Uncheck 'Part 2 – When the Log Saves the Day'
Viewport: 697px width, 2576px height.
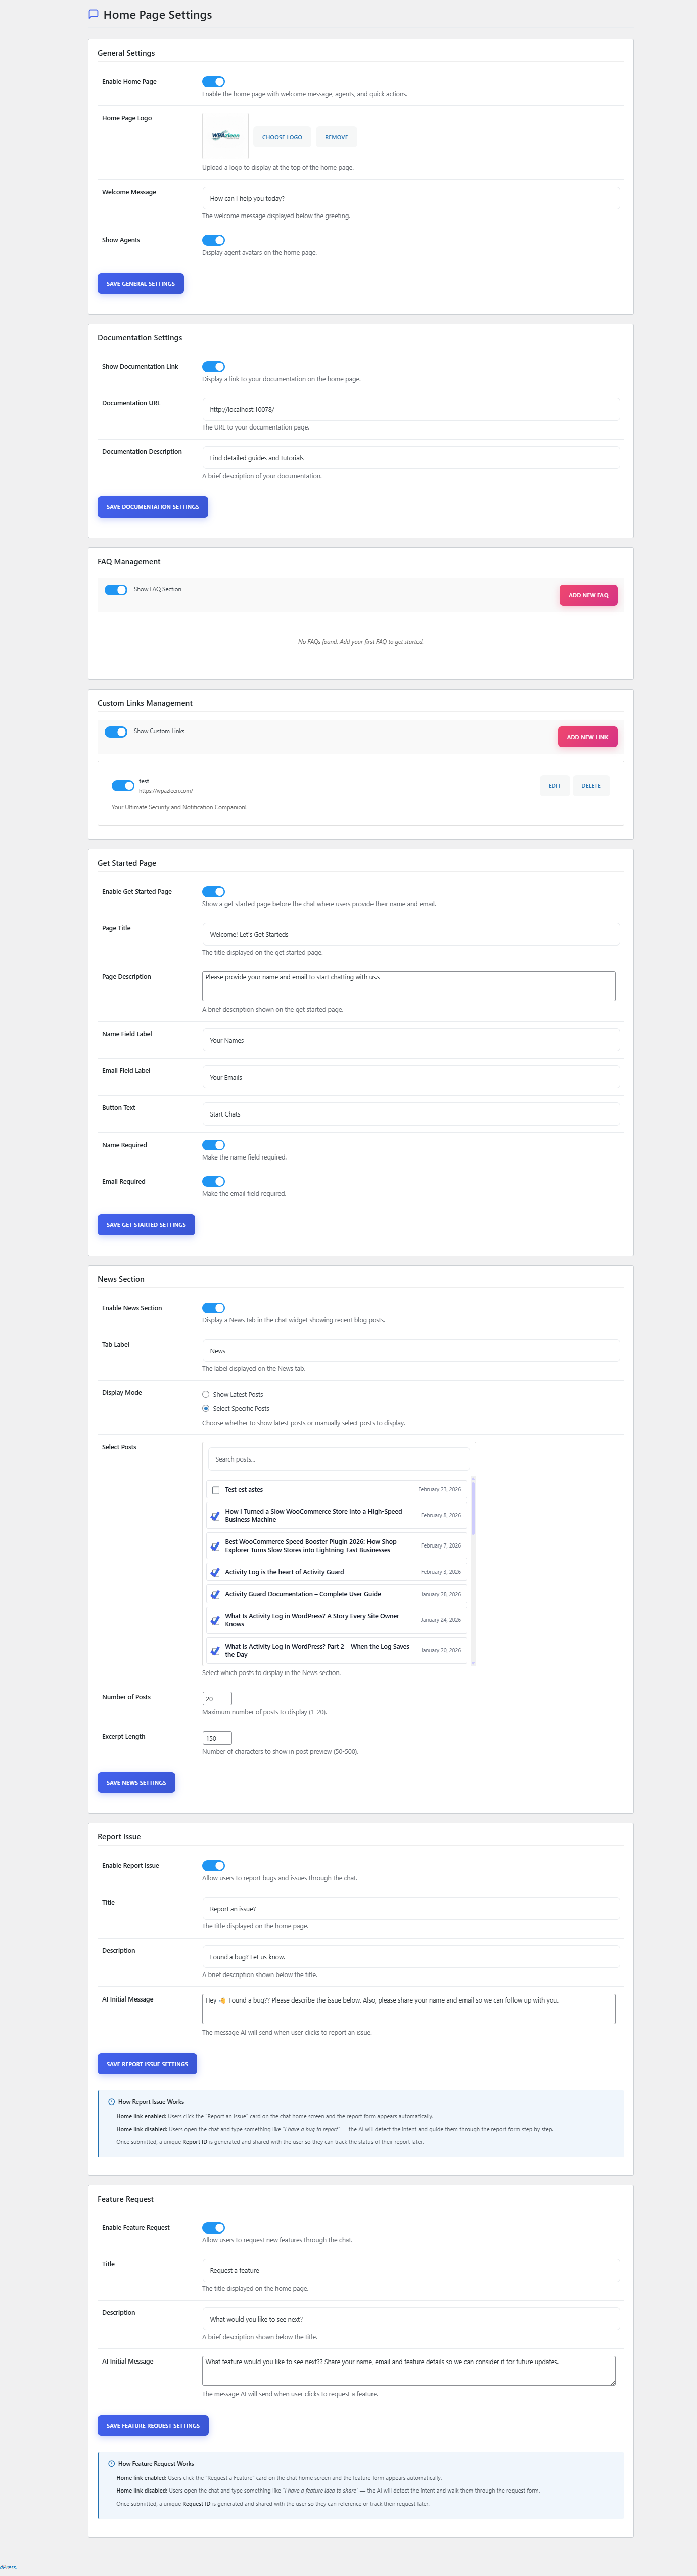(216, 1650)
